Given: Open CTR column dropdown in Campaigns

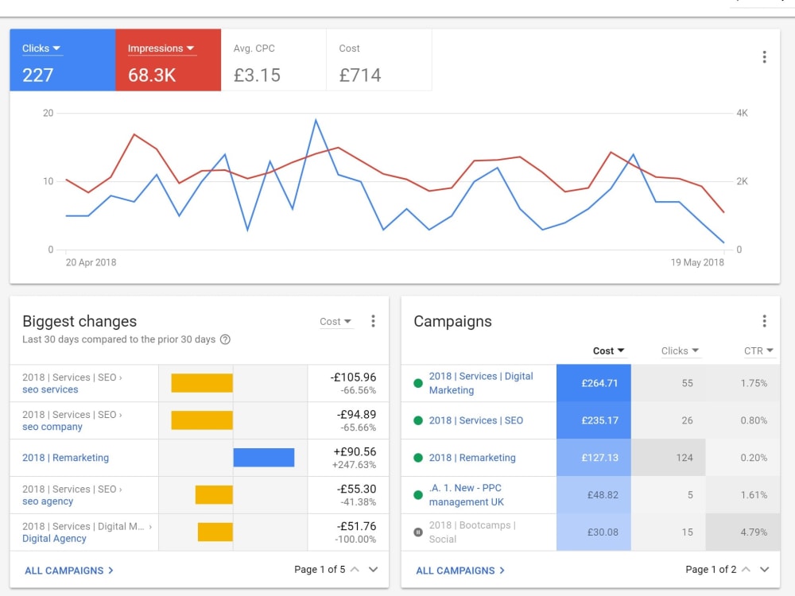Looking at the screenshot, I should pyautogui.click(x=758, y=350).
